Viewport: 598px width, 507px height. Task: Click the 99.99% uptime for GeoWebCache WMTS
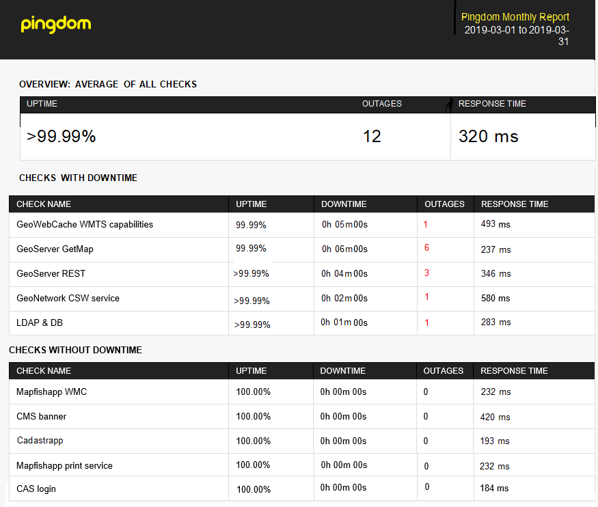[x=251, y=225]
